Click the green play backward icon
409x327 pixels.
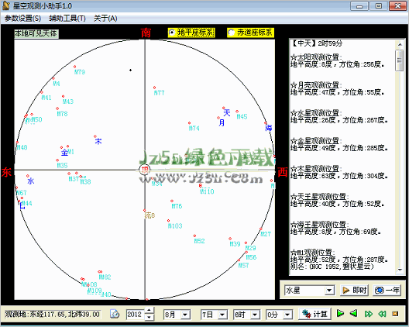[x=353, y=313]
